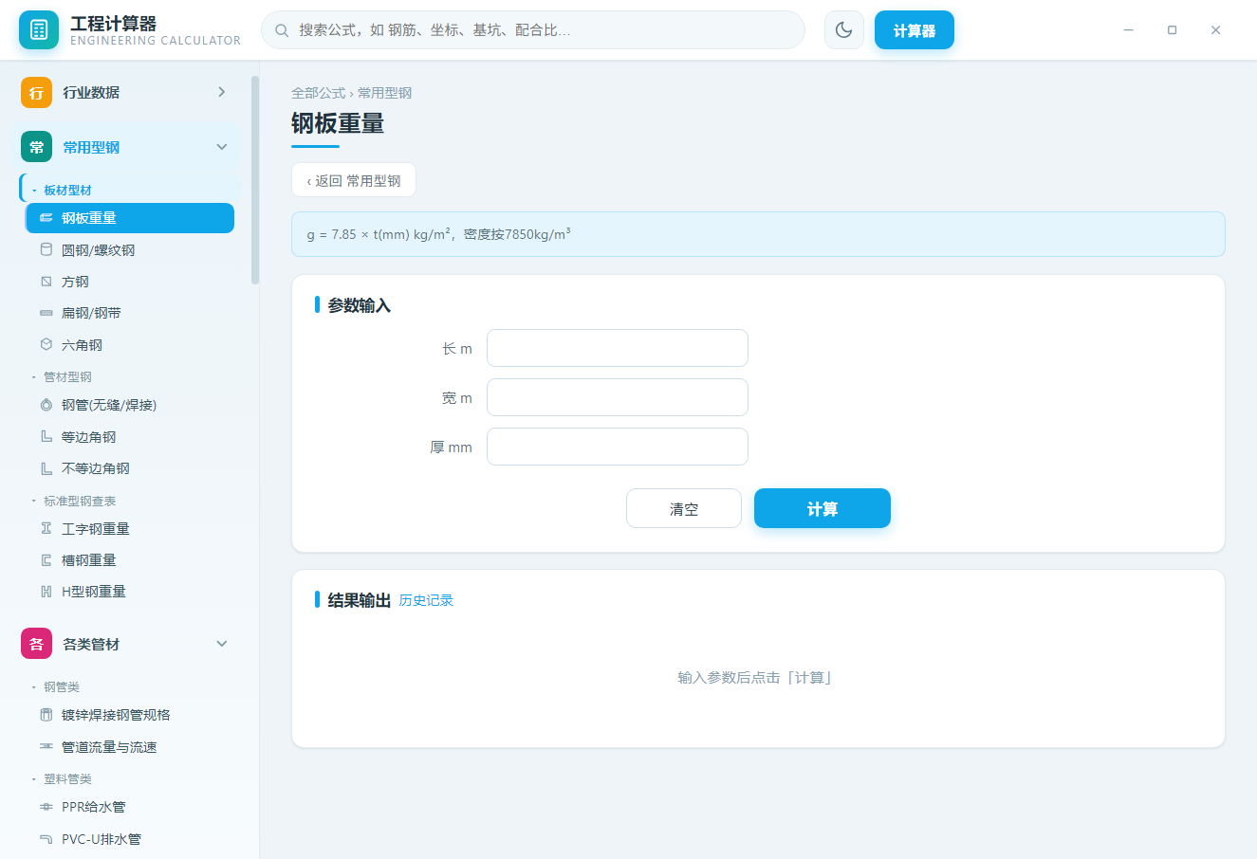Click the orange 行业数据 category icon

(x=36, y=93)
